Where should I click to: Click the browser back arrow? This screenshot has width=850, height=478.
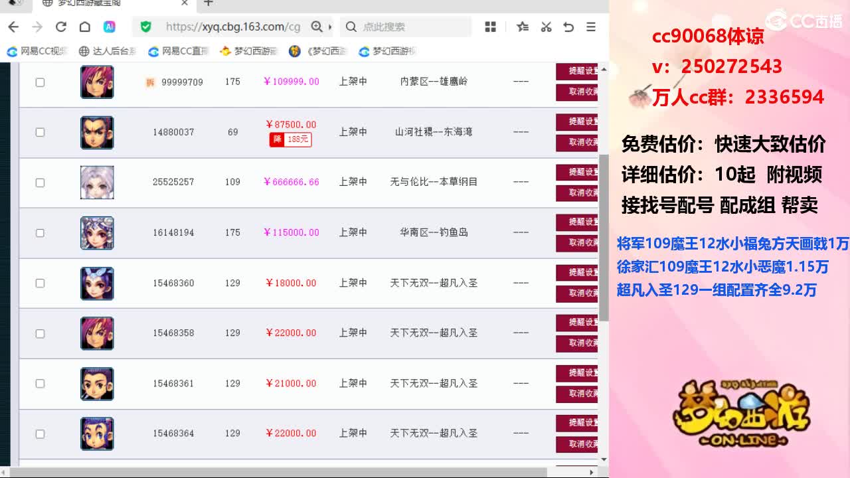coord(13,27)
